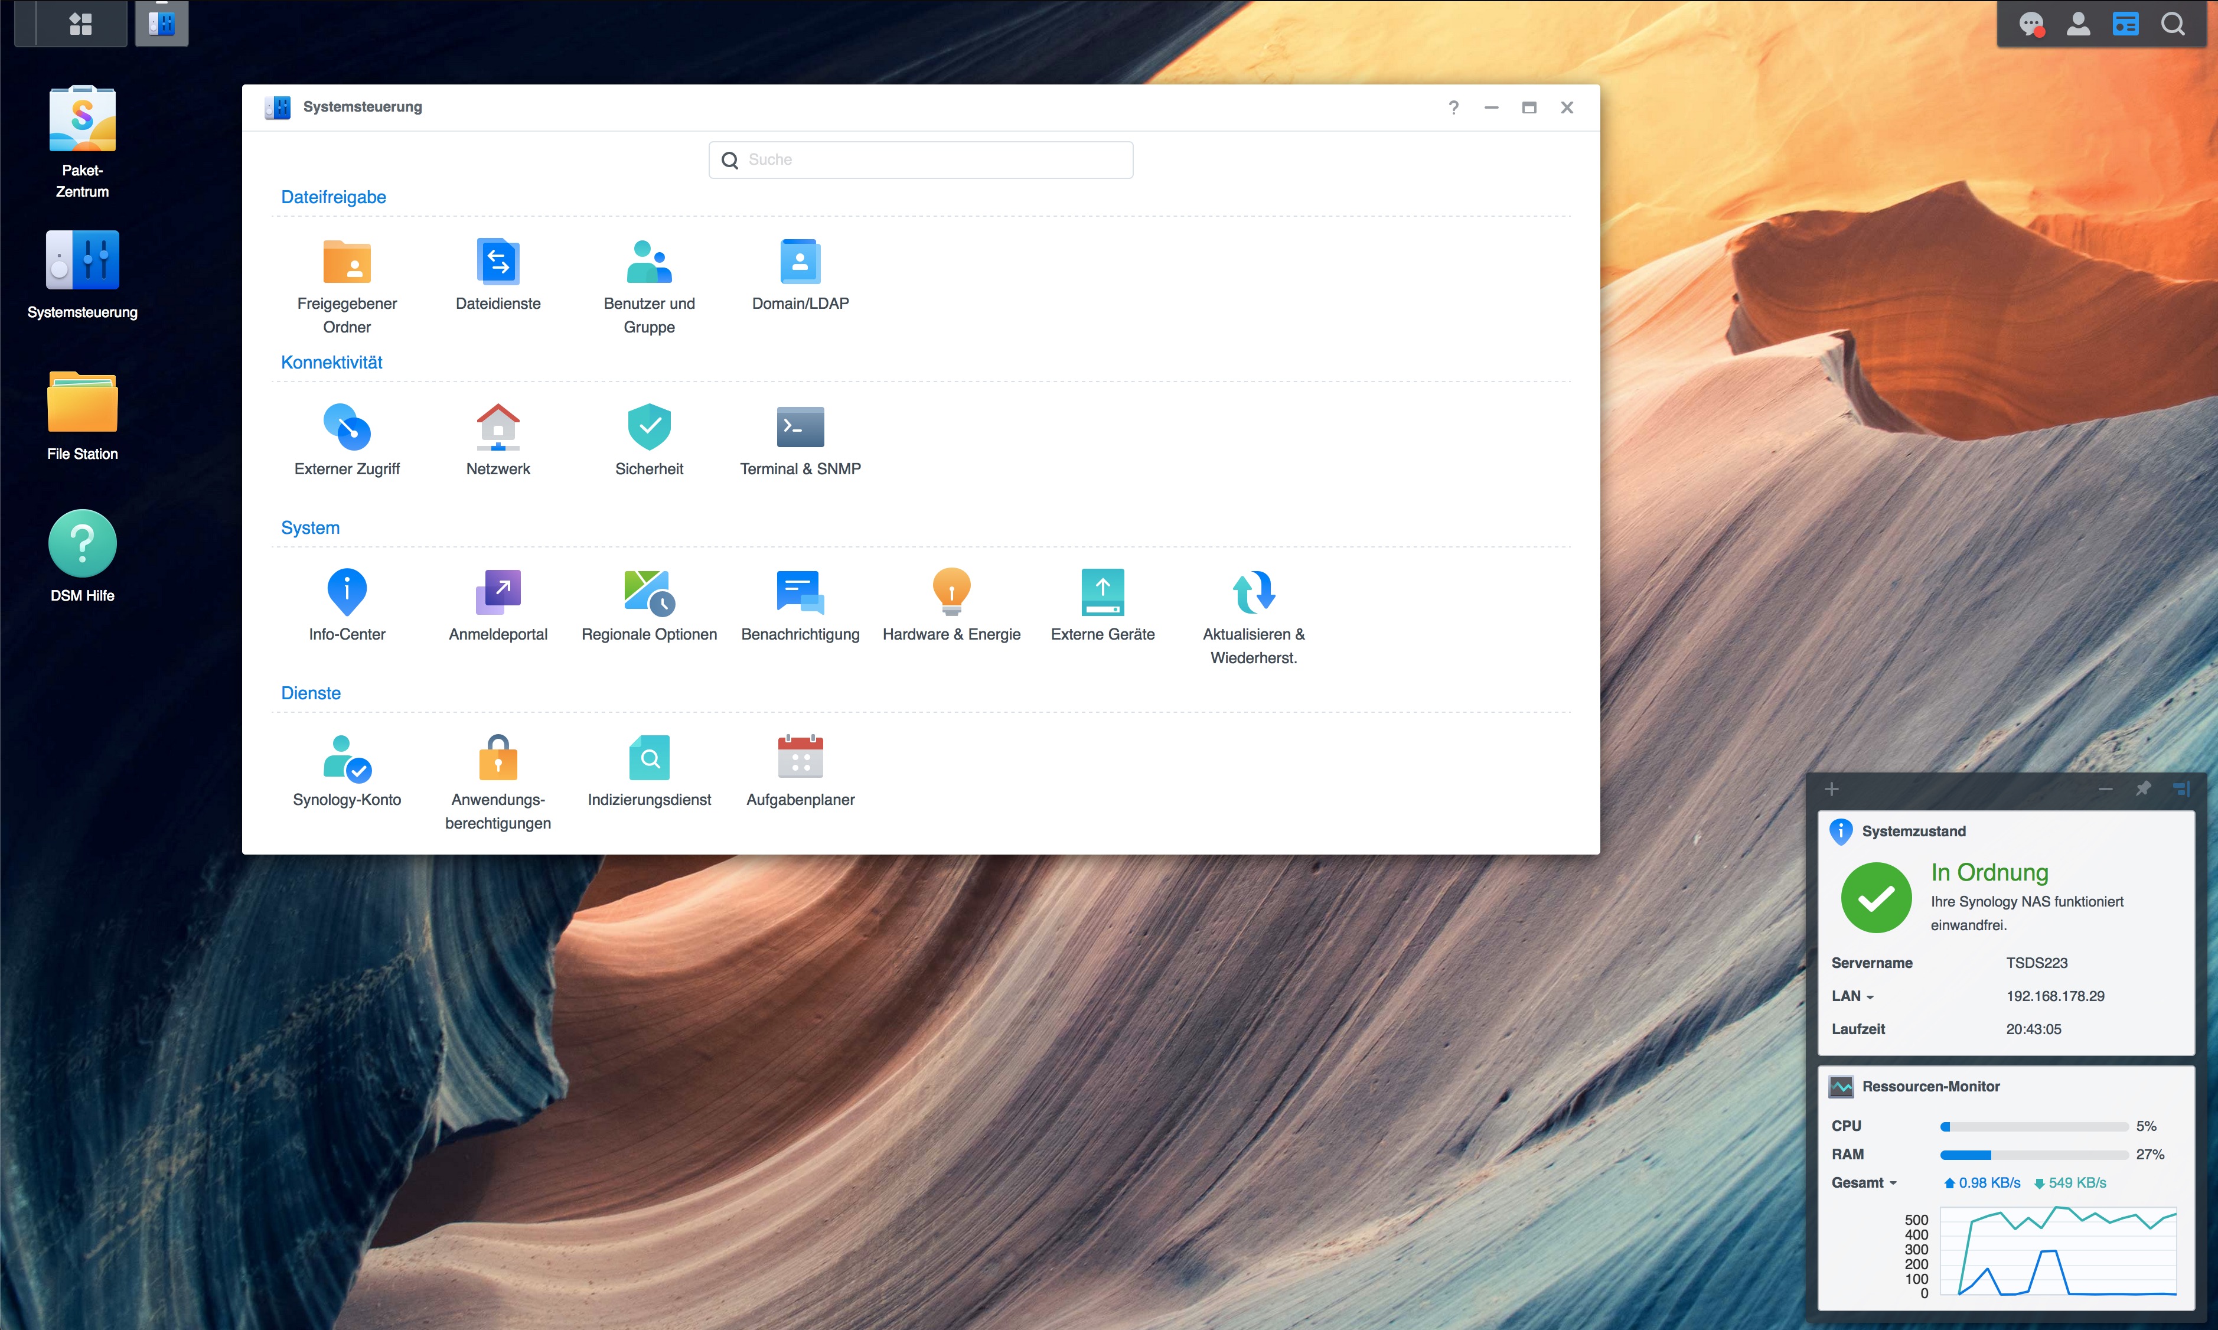Open Terminal & SNMP

point(800,426)
